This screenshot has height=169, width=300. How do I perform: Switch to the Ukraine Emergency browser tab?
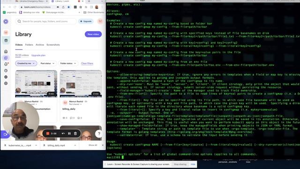(31, 1)
